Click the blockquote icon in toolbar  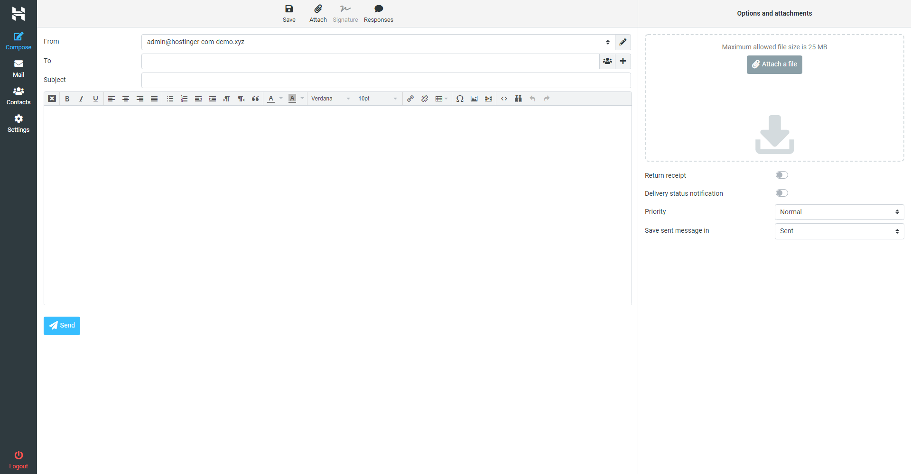point(255,99)
